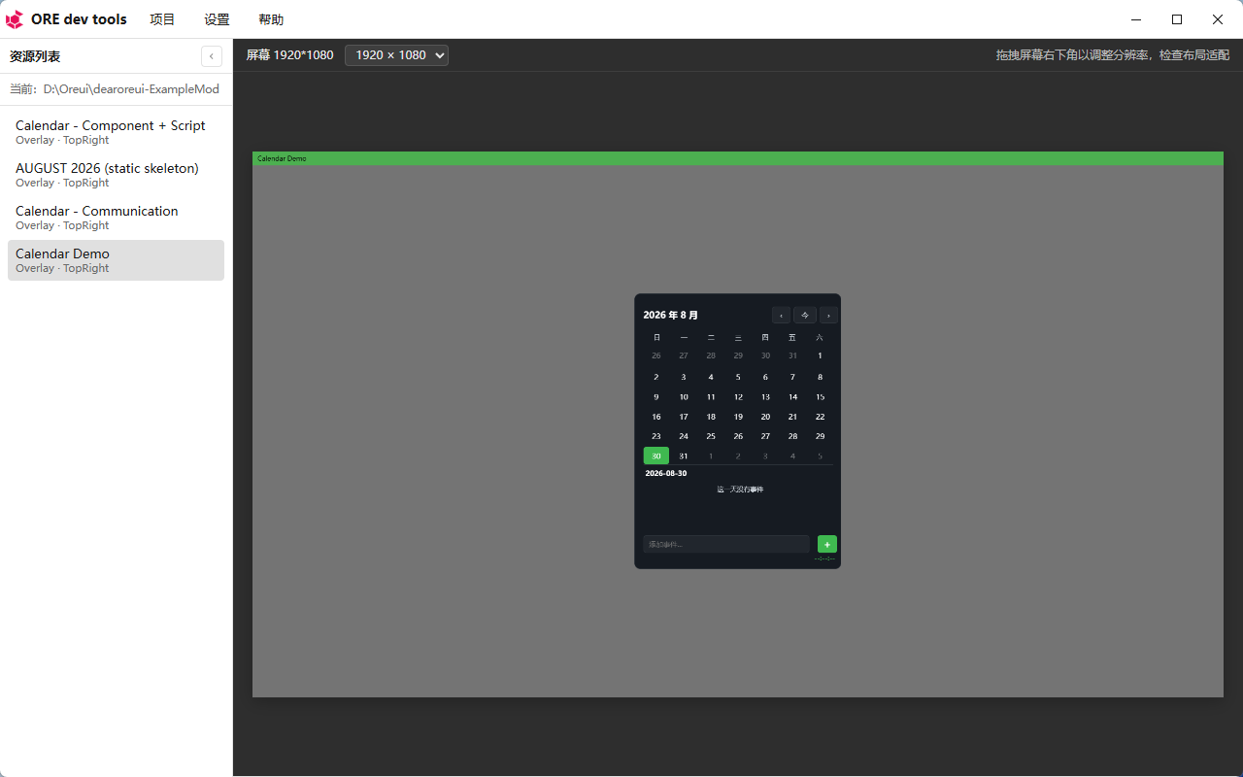
Task: Open the 1920 × 1080 resolution dropdown
Action: 396,55
